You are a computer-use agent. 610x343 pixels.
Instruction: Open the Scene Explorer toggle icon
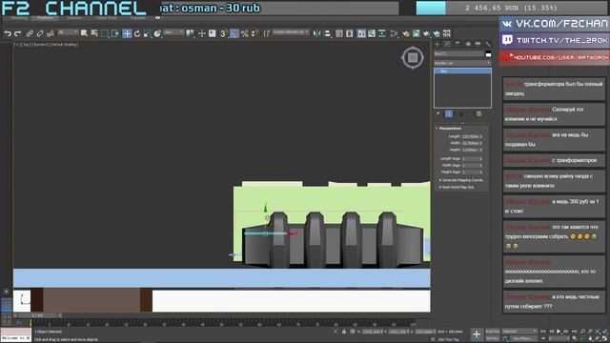339,34
